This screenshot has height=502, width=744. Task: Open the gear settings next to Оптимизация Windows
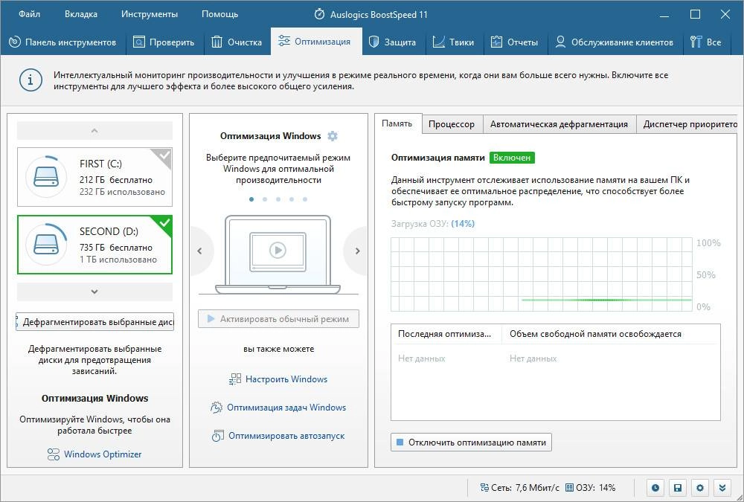coord(333,136)
